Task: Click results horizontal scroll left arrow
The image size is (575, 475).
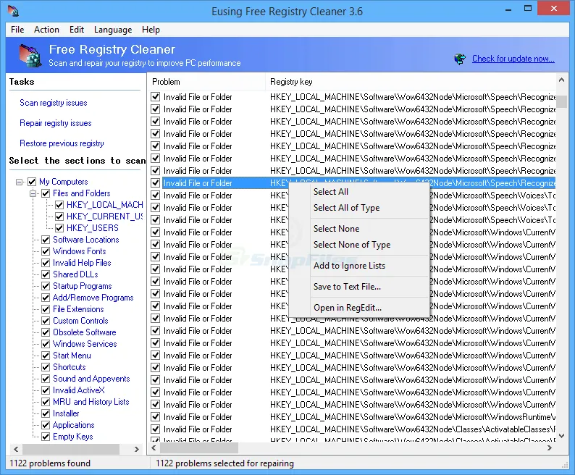Action: pyautogui.click(x=154, y=448)
